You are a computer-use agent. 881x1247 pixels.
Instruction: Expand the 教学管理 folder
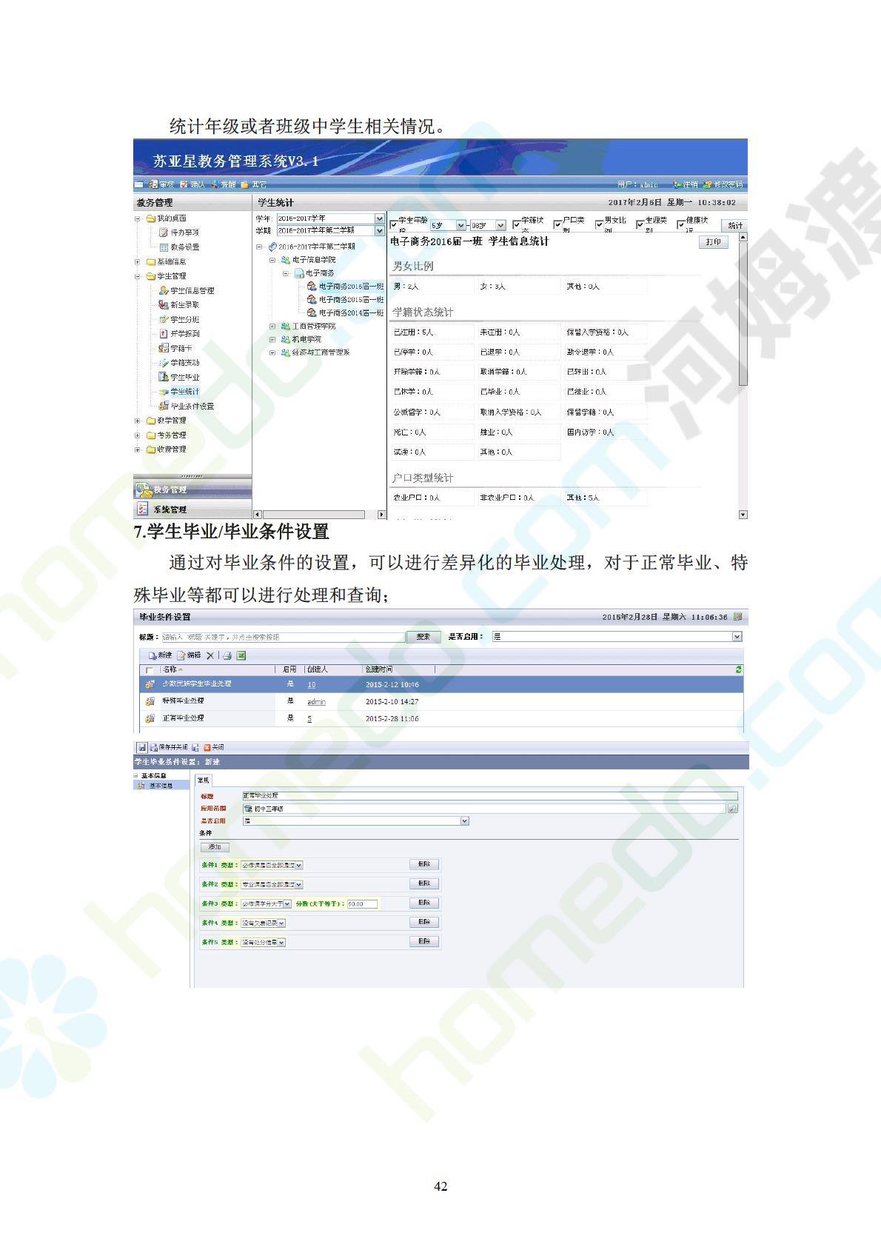137,421
